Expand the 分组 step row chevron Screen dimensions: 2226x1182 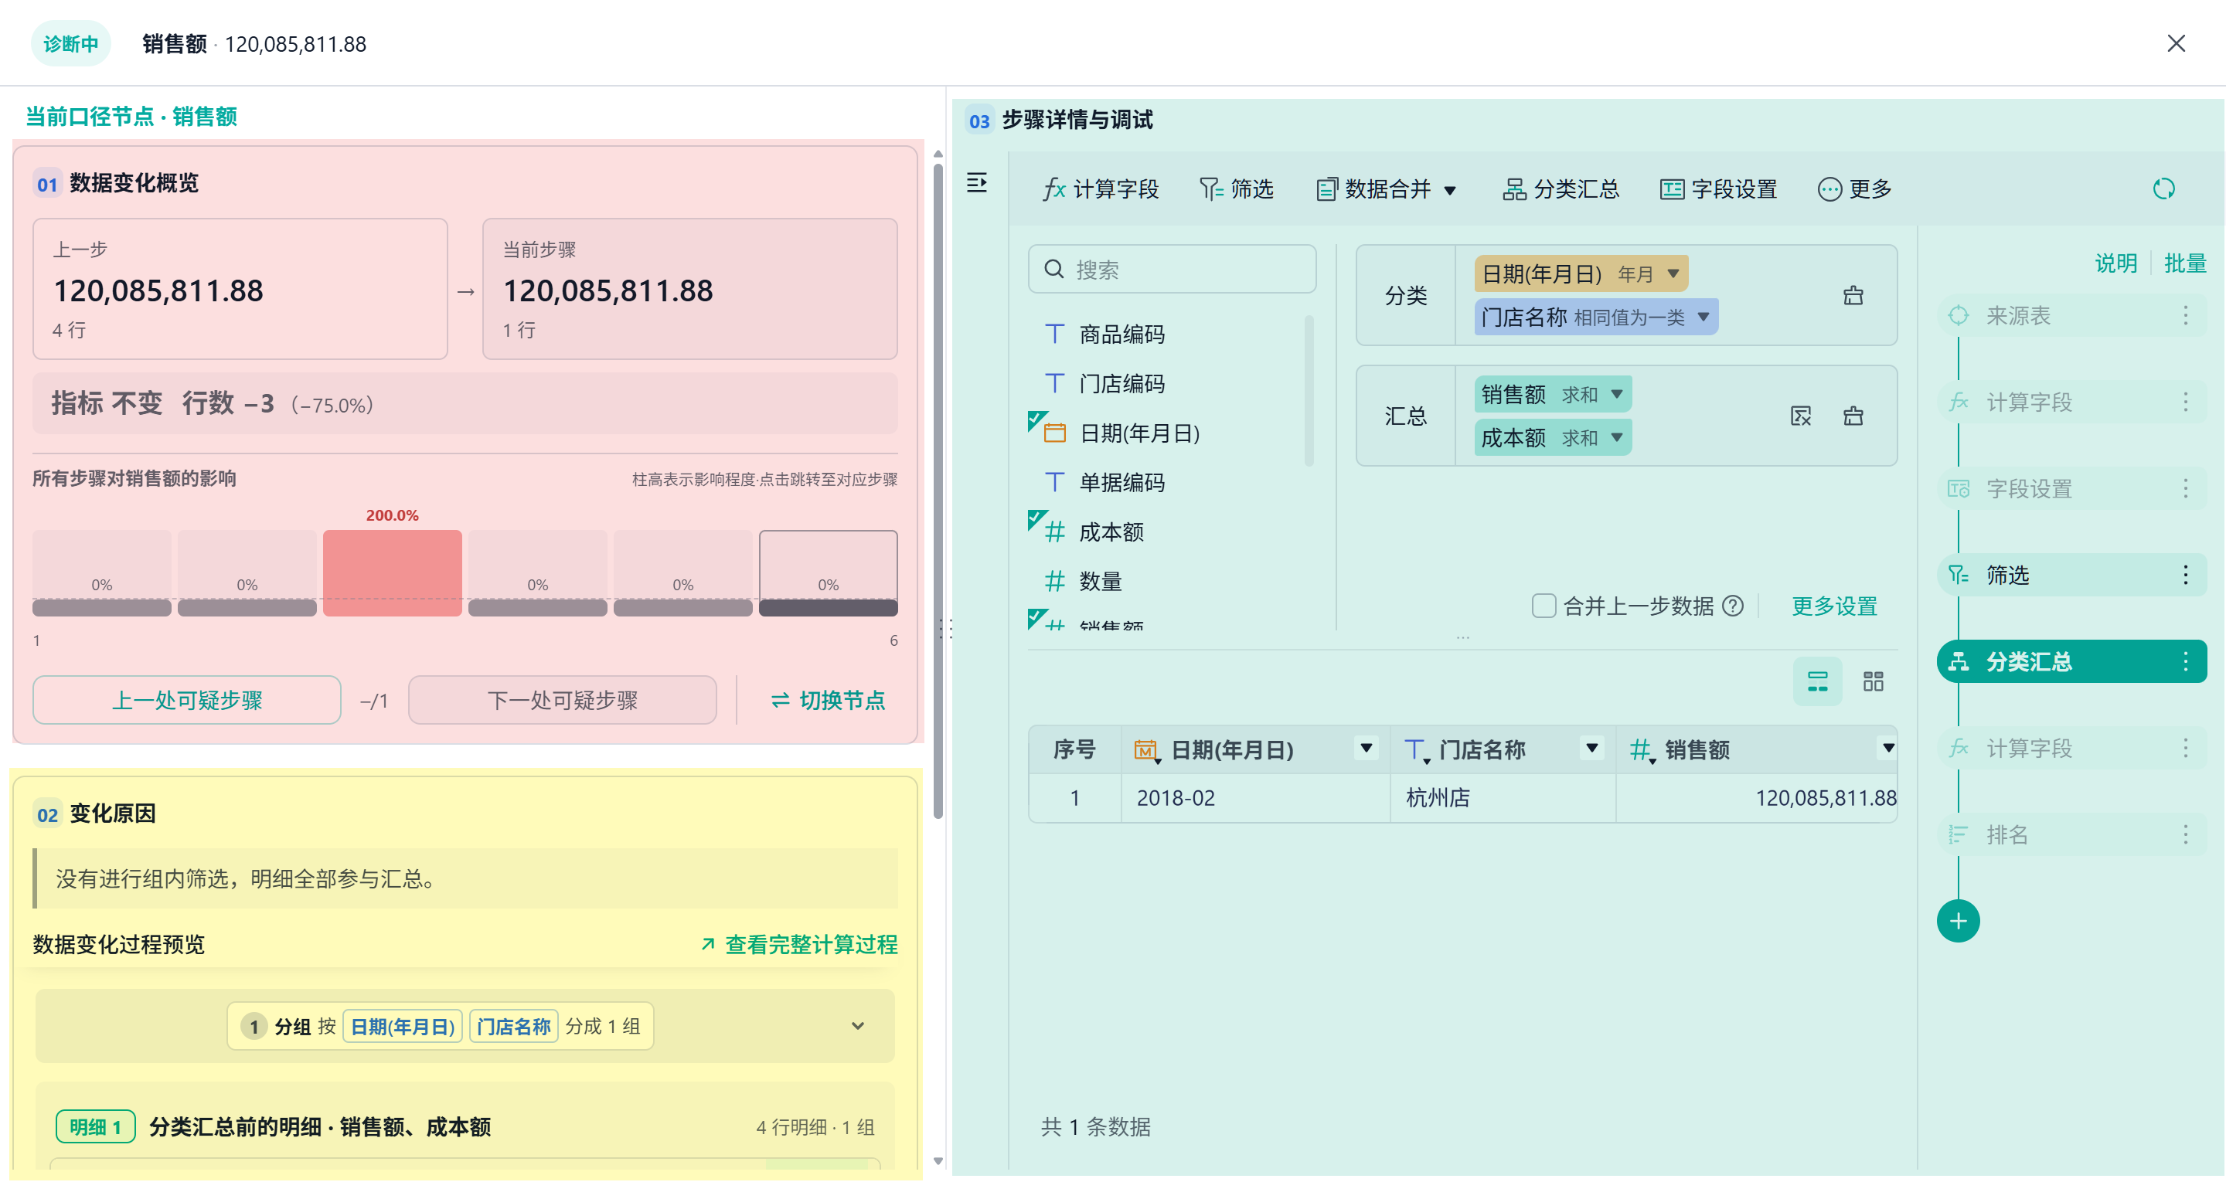tap(857, 1026)
